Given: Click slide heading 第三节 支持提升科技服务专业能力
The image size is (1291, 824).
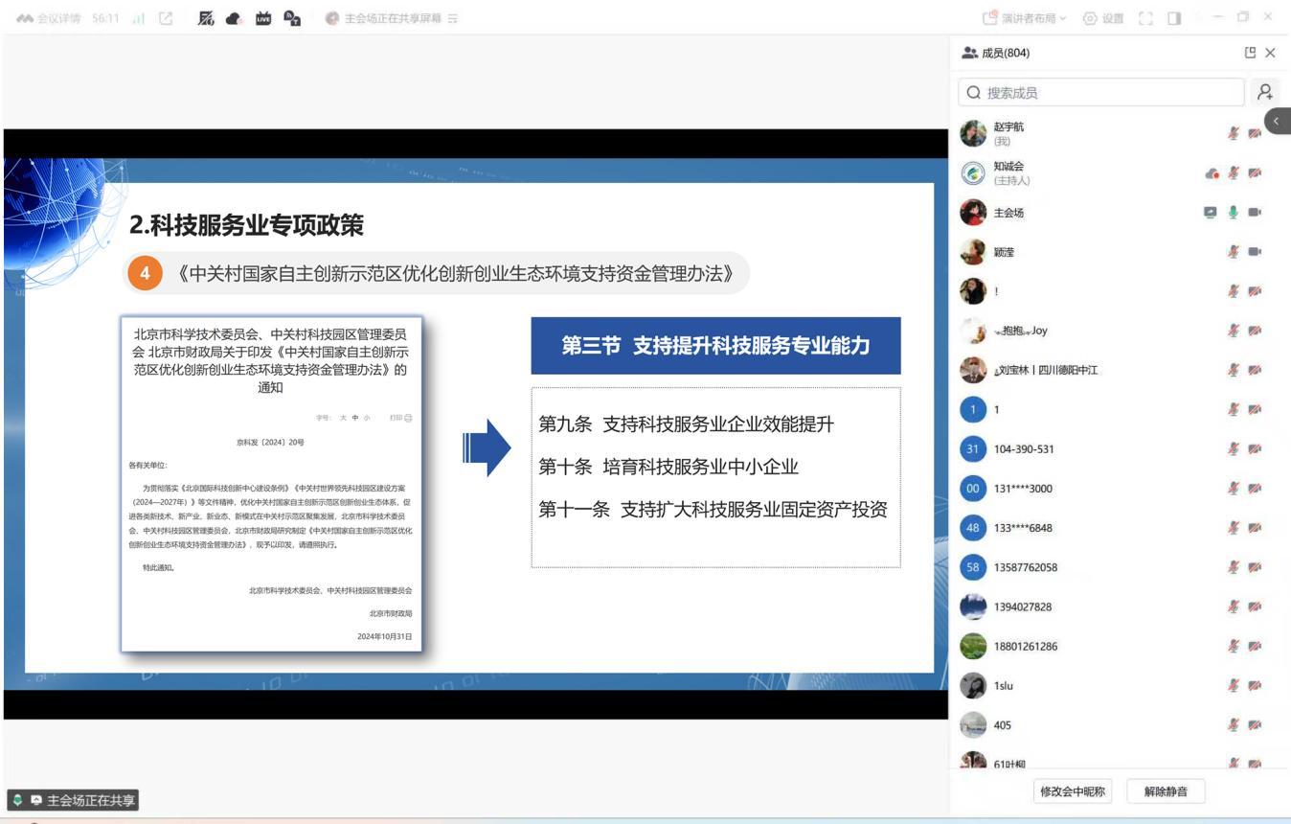Looking at the screenshot, I should click(x=715, y=346).
